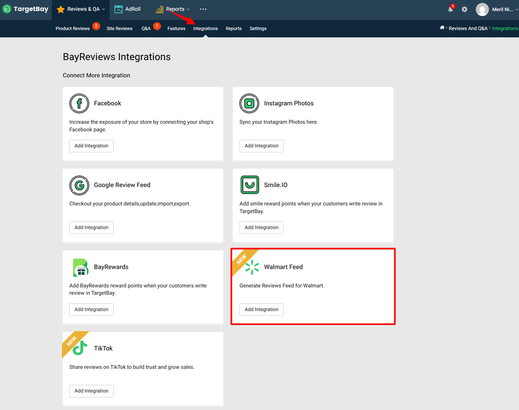Add the BayRewards integration
The height and width of the screenshot is (410, 519).
(x=91, y=310)
